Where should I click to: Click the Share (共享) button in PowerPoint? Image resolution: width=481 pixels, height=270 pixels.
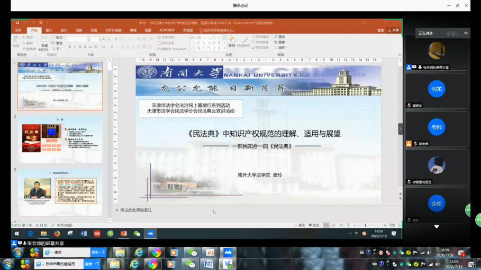pos(393,30)
